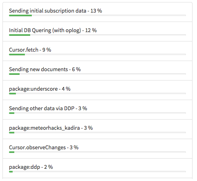Open 'Initial DB Quering (with oplog)' entry

(97, 31)
